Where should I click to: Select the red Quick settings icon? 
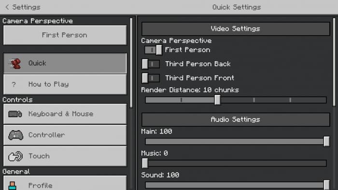[x=15, y=63]
